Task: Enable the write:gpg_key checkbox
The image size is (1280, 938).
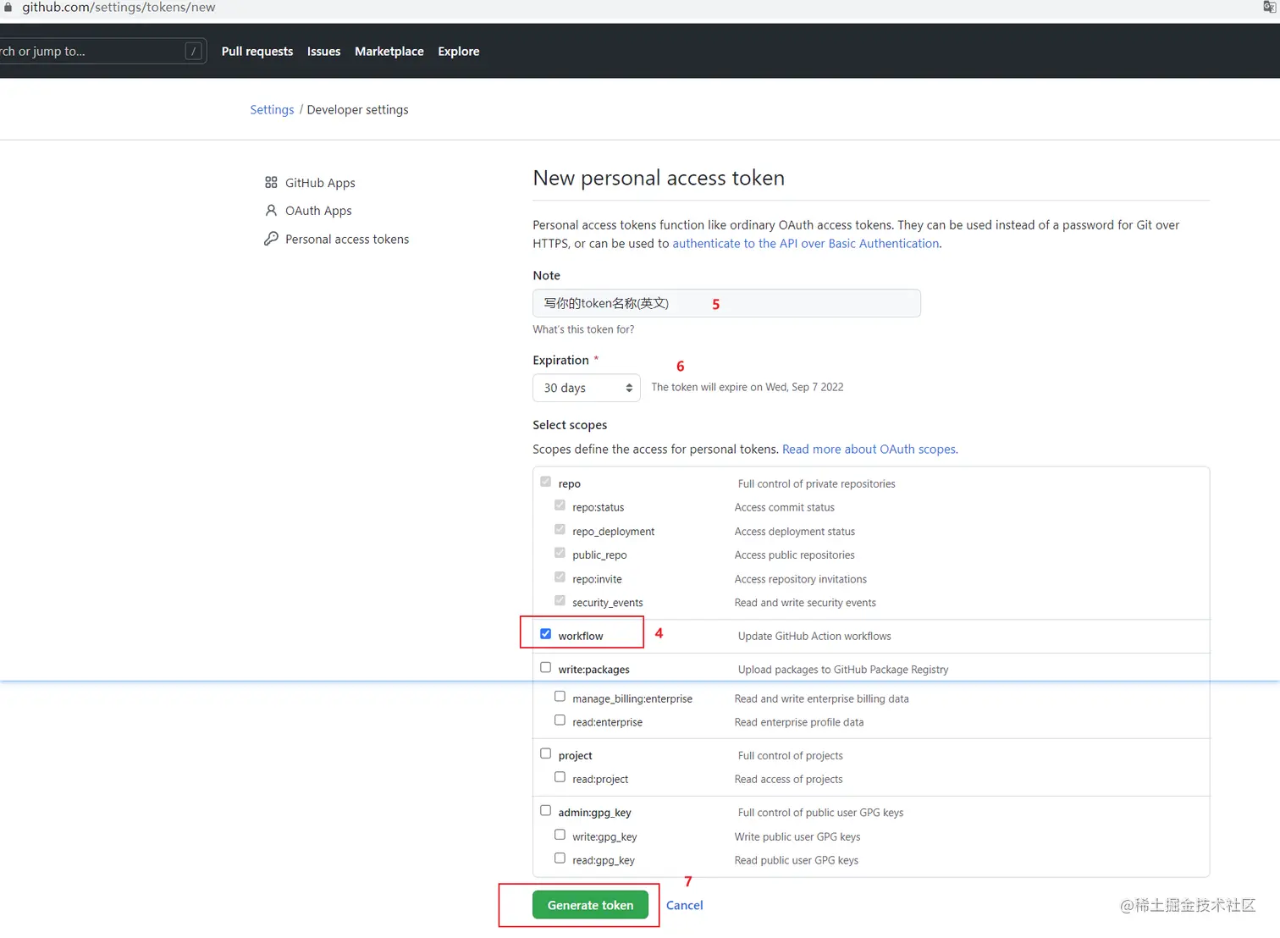Action: tap(560, 835)
